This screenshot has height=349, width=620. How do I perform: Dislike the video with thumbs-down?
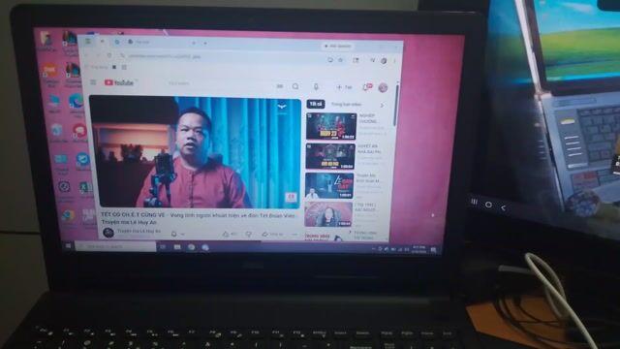pos(248,235)
